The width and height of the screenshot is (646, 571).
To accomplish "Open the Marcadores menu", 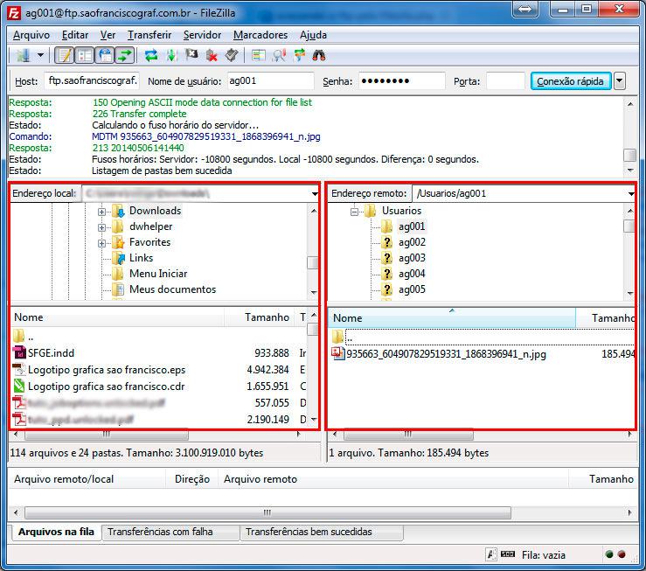I will (260, 35).
